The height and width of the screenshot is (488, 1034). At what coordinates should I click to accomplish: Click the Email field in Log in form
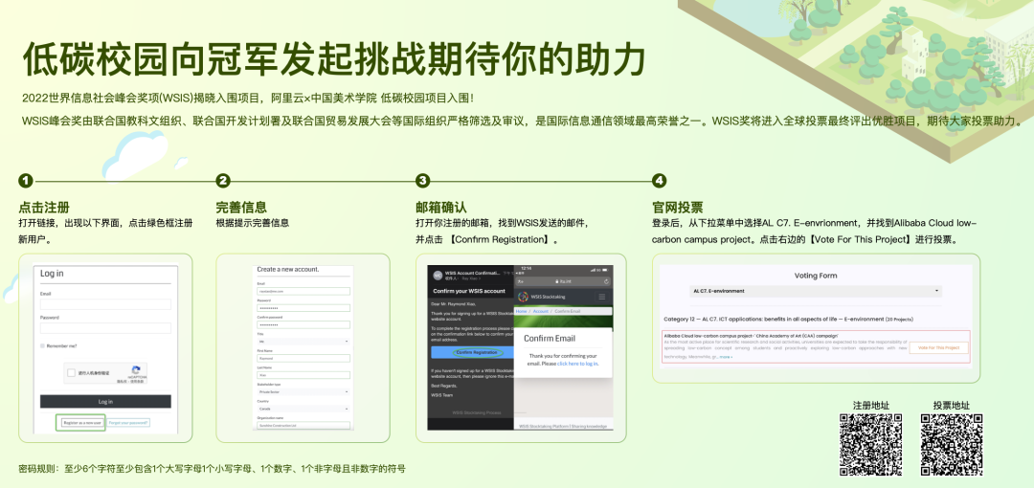point(105,304)
